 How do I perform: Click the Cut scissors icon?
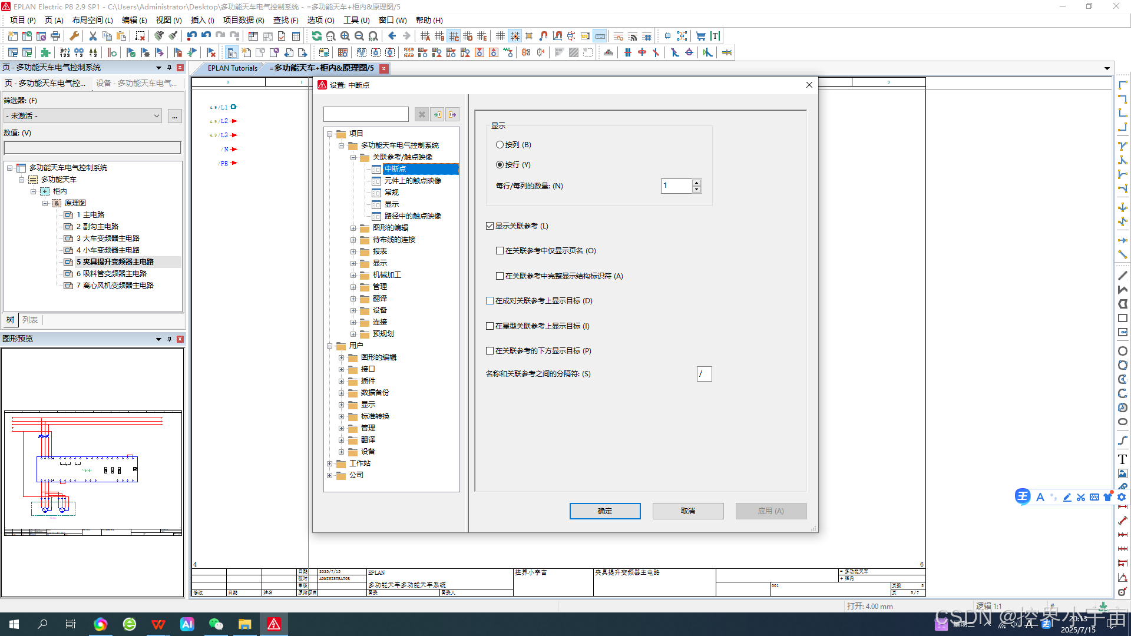click(x=93, y=37)
